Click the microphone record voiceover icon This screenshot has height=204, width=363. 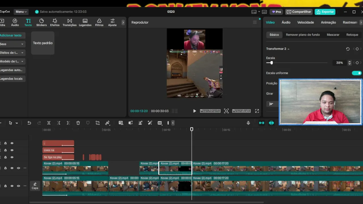(x=248, y=123)
